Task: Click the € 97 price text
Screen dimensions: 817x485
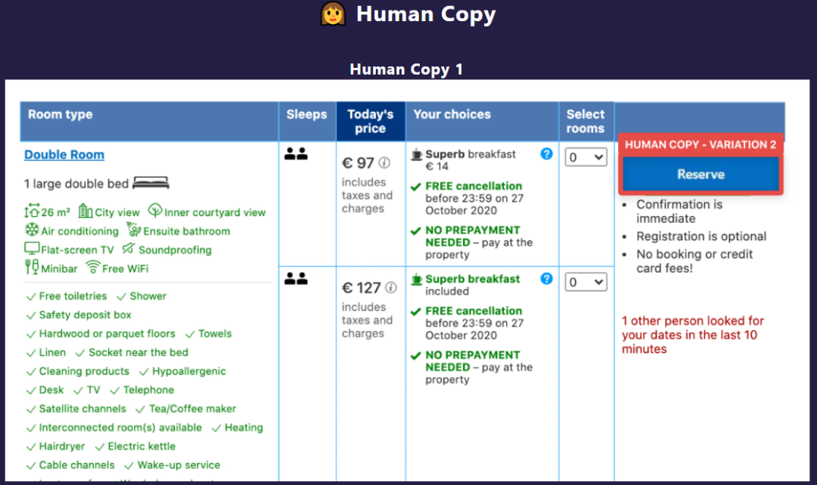Action: [358, 163]
